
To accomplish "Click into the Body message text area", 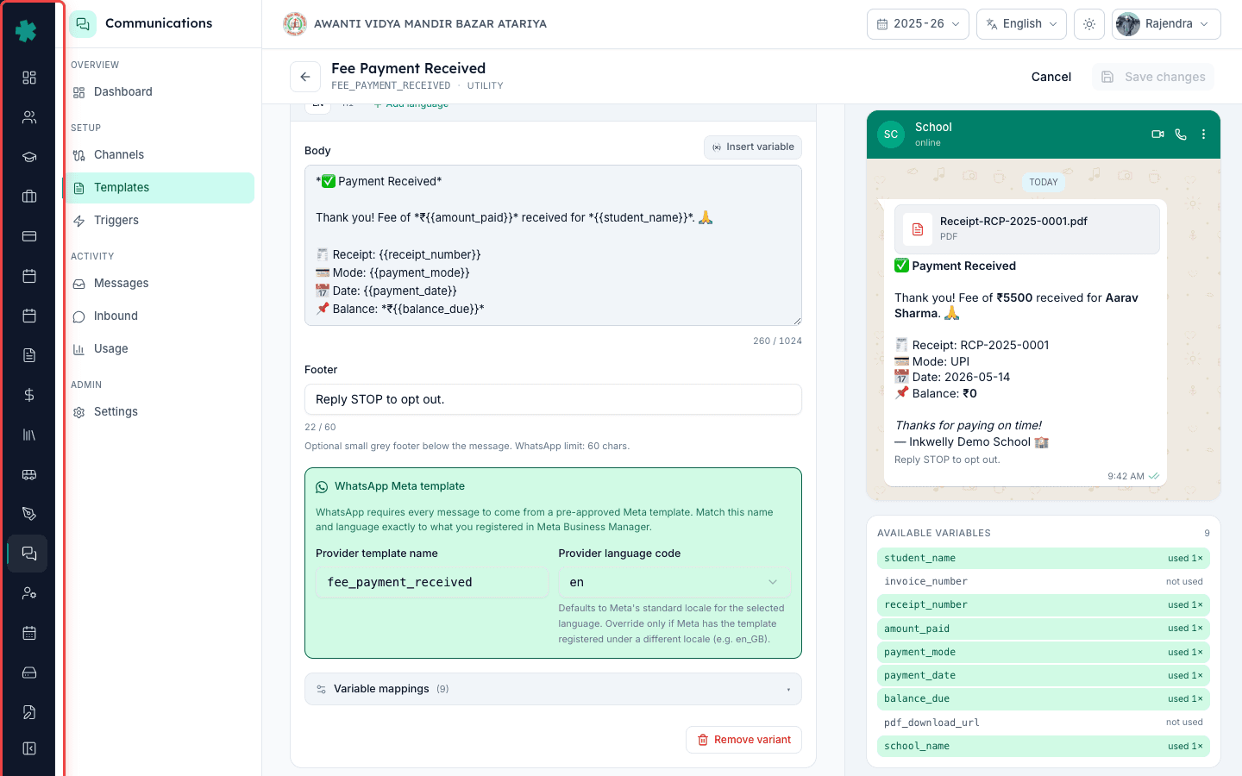I will (x=553, y=245).
